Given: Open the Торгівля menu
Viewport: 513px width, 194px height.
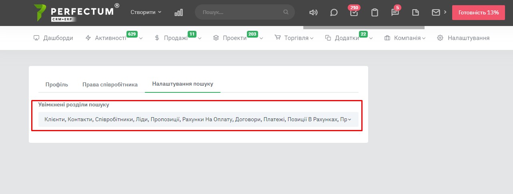Looking at the screenshot, I should 294,38.
